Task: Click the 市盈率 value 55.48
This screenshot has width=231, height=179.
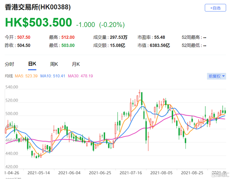Action: [x=160, y=37]
